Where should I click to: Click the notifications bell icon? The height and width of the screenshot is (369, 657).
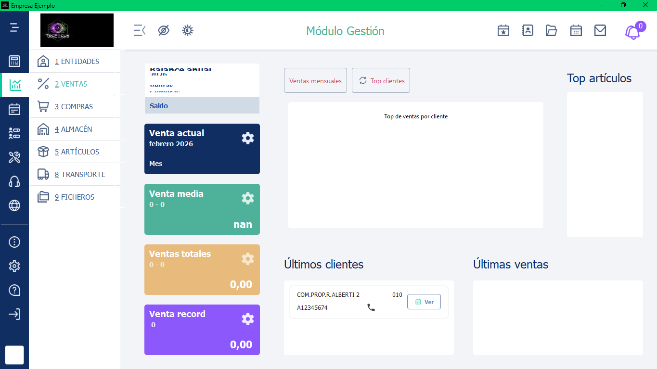(632, 32)
